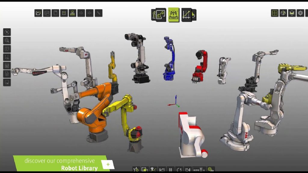308x173 pixels.
Task: Toggle the 3D cube view mode
Action: pos(283,13)
